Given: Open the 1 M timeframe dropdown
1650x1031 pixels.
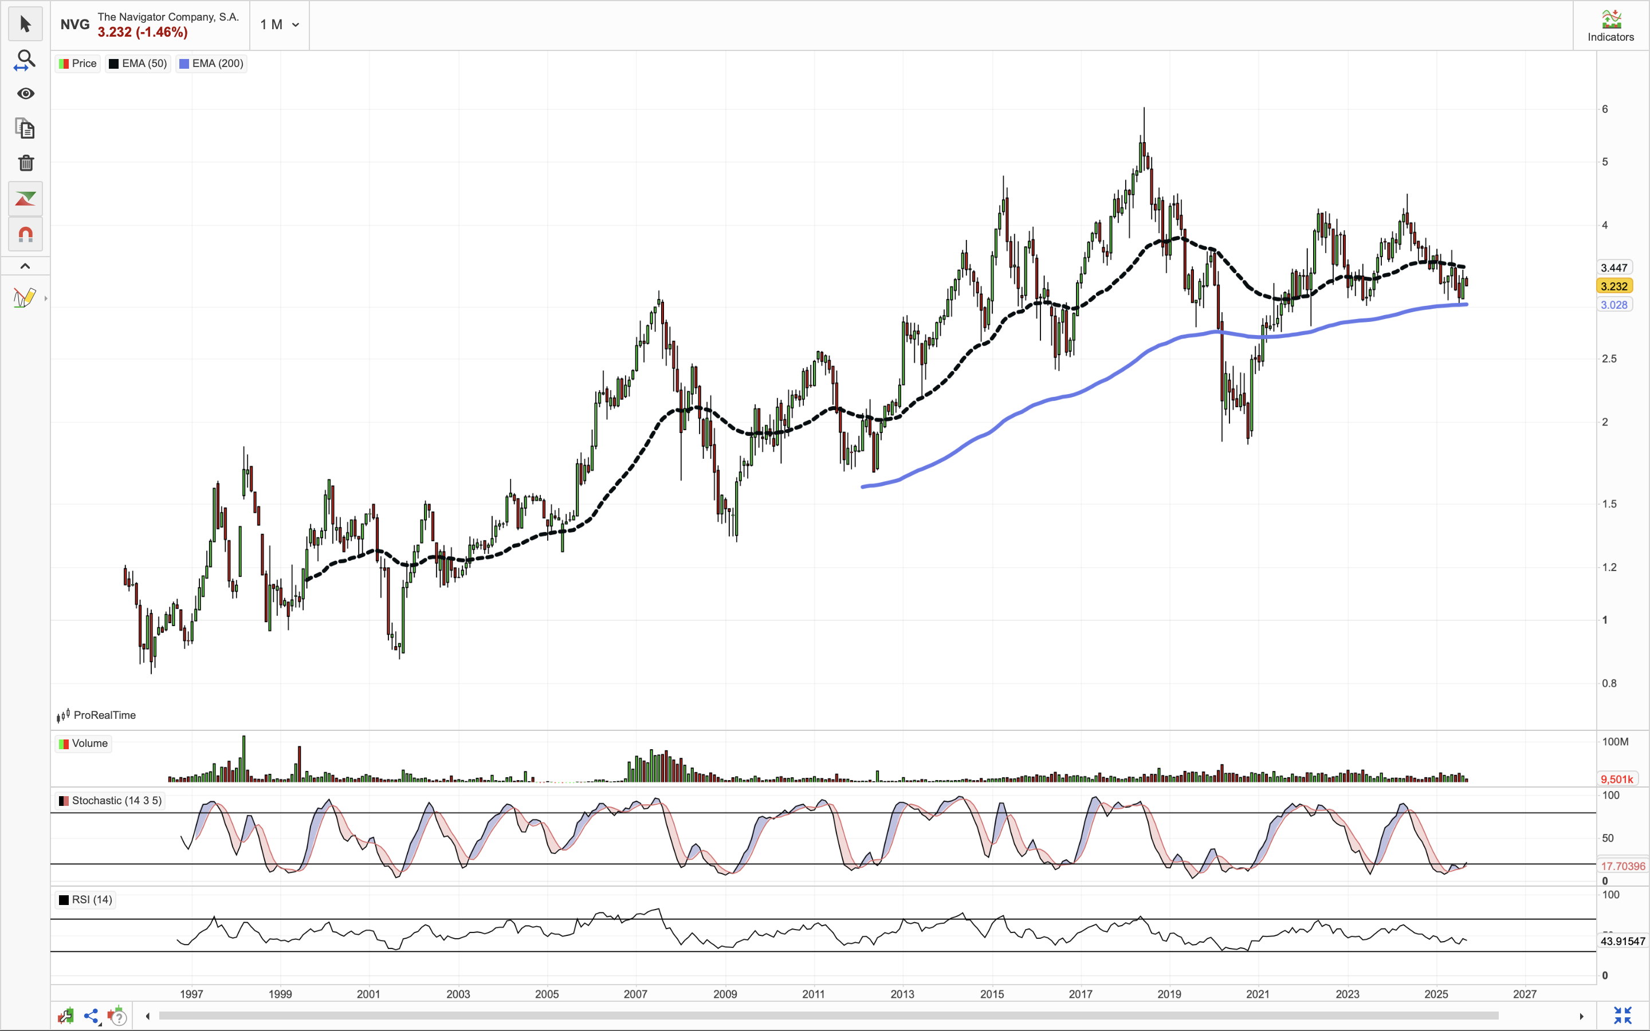Looking at the screenshot, I should pos(279,25).
